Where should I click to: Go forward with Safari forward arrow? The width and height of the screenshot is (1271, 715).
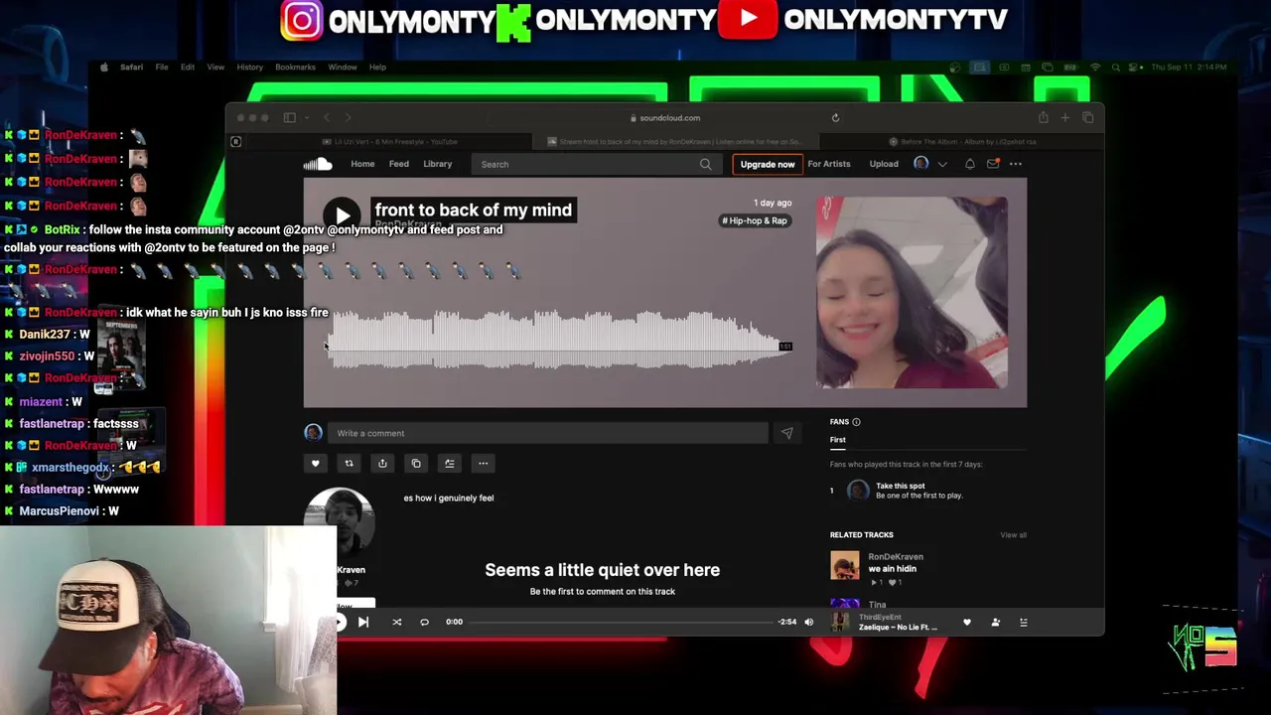pos(348,117)
